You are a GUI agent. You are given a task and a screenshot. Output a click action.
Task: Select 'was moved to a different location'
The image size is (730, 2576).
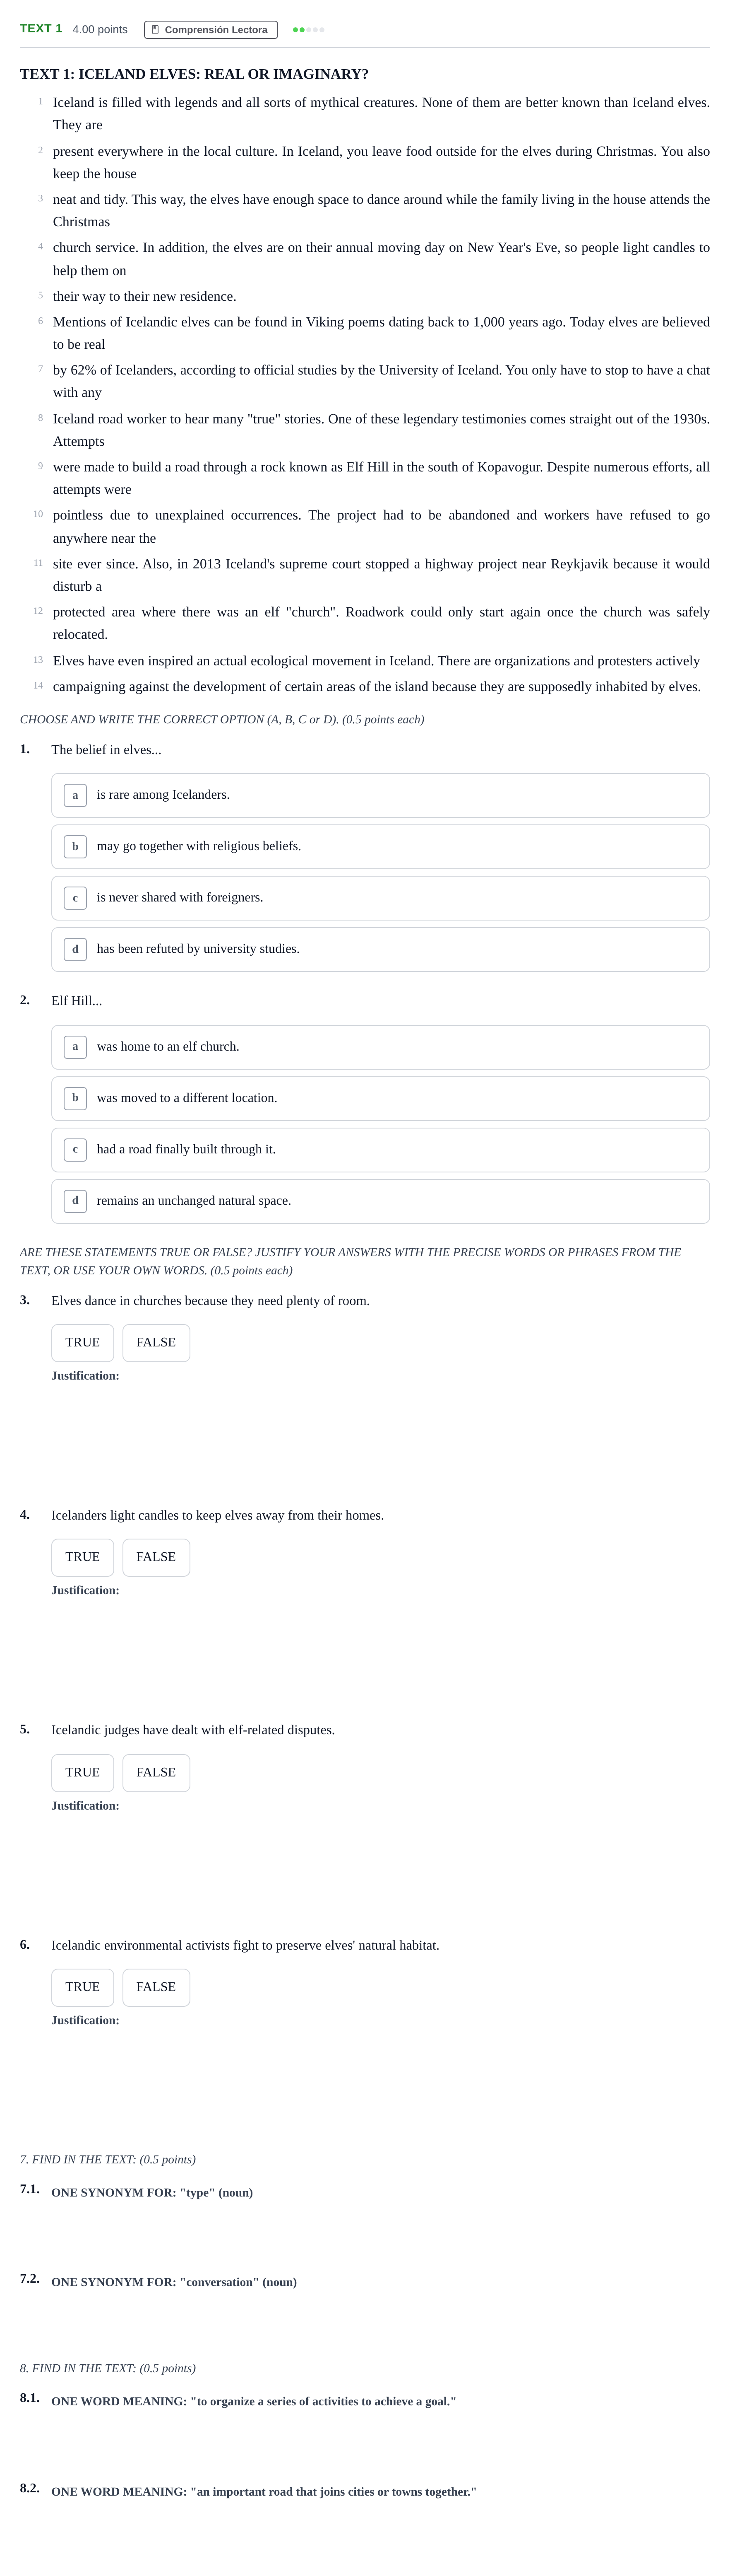click(x=380, y=1098)
